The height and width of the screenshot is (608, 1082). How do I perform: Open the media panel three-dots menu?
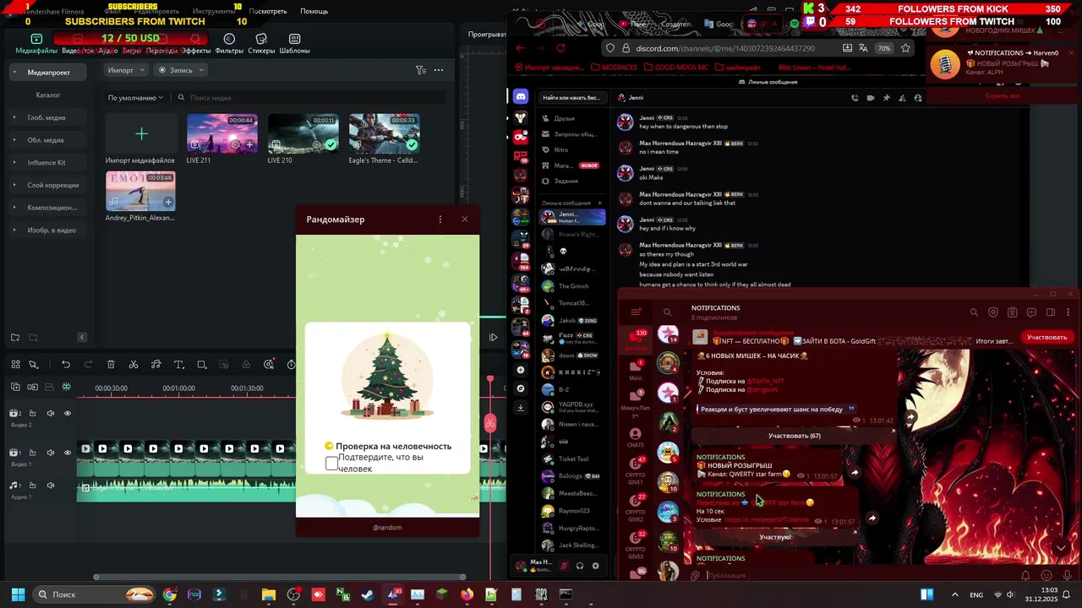coord(440,70)
